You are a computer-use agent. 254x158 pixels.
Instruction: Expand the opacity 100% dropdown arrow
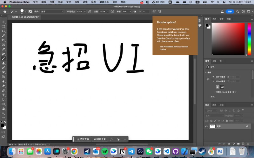pyautogui.click(x=84, y=11)
